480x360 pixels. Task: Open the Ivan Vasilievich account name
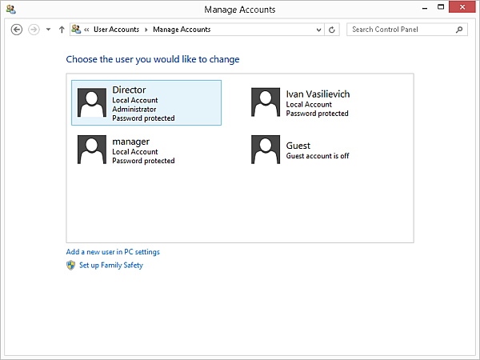[x=318, y=94]
